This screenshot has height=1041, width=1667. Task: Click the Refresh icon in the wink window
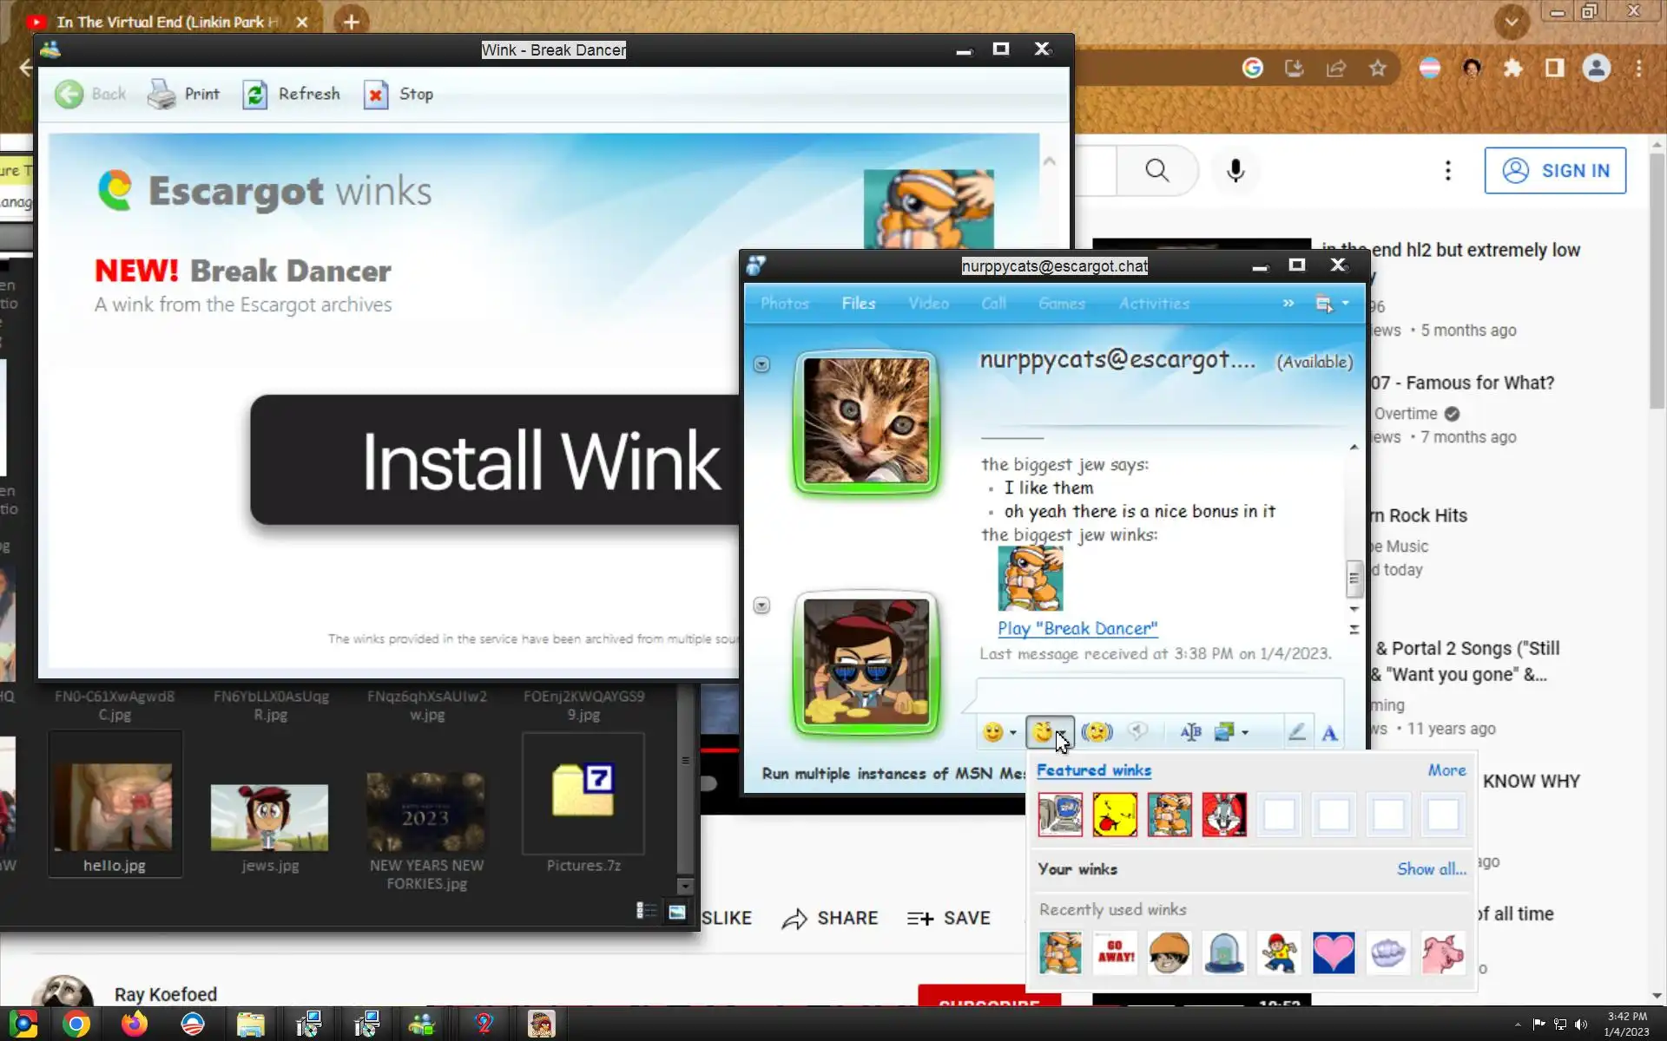click(x=255, y=95)
